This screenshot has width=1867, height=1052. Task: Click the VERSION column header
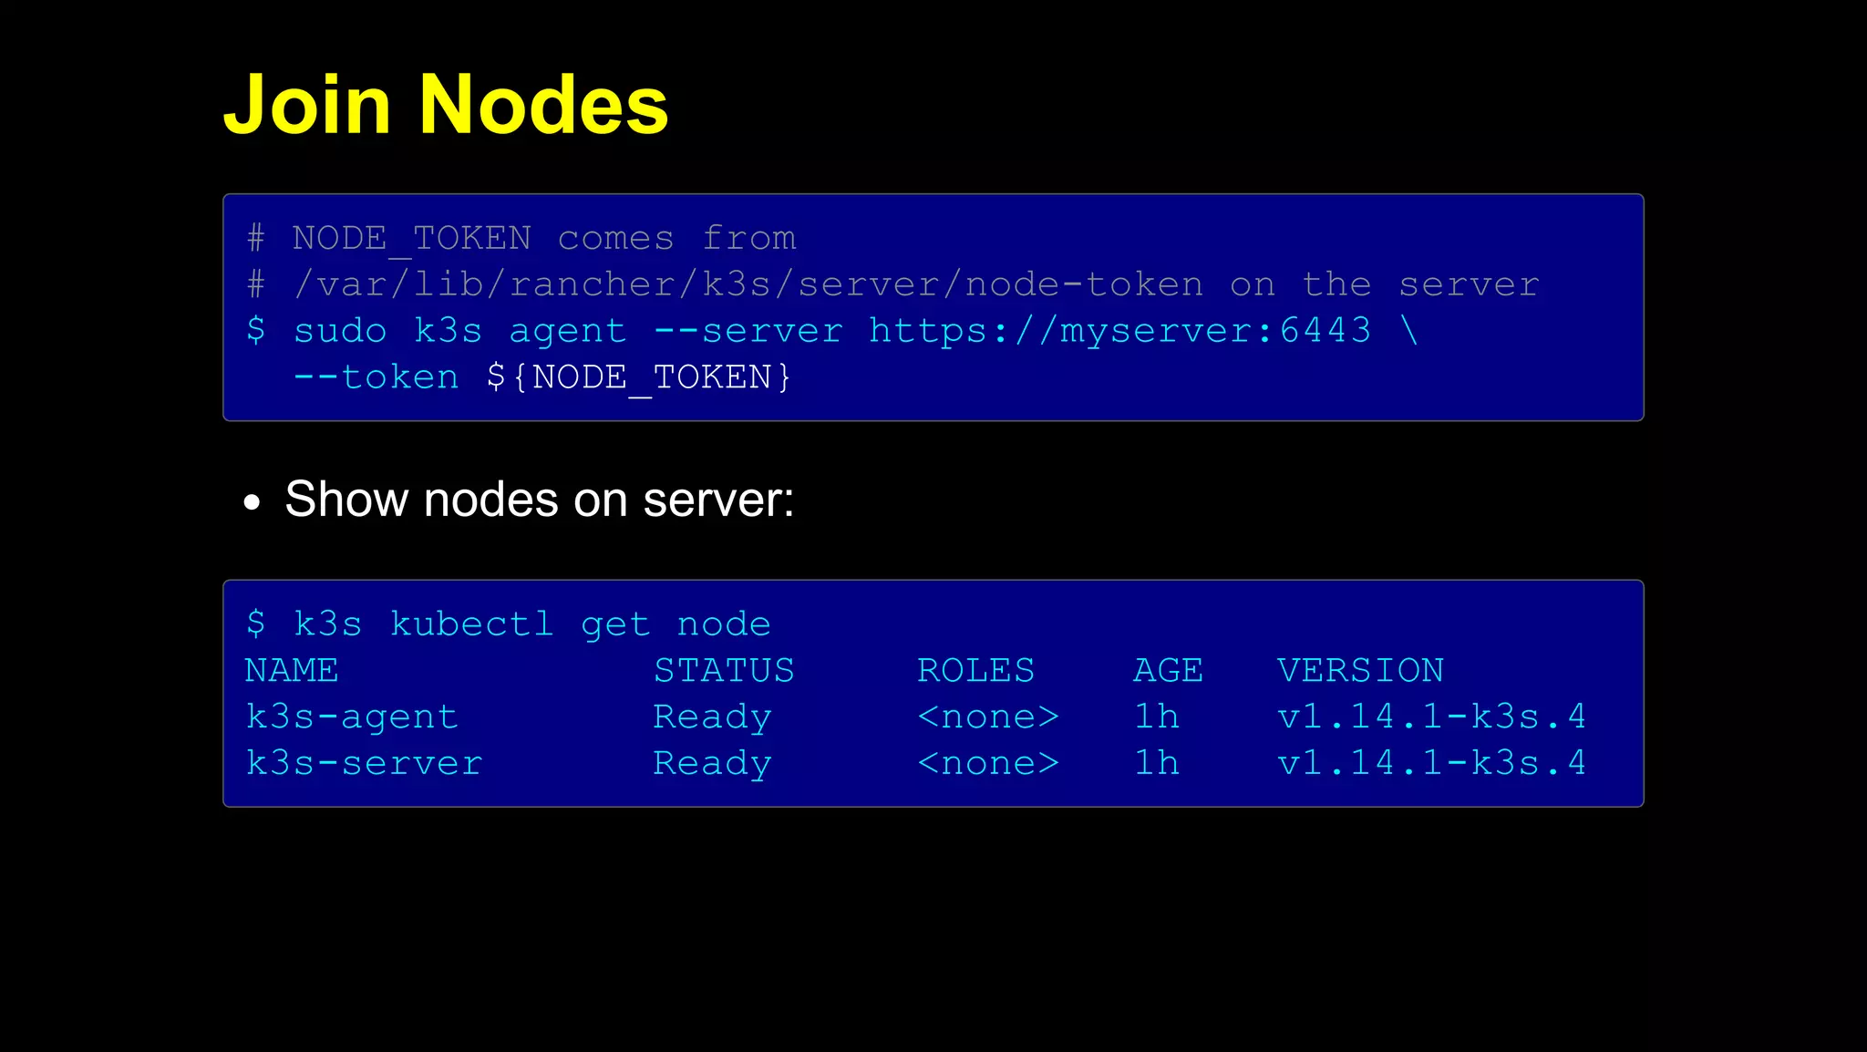pyautogui.click(x=1361, y=671)
